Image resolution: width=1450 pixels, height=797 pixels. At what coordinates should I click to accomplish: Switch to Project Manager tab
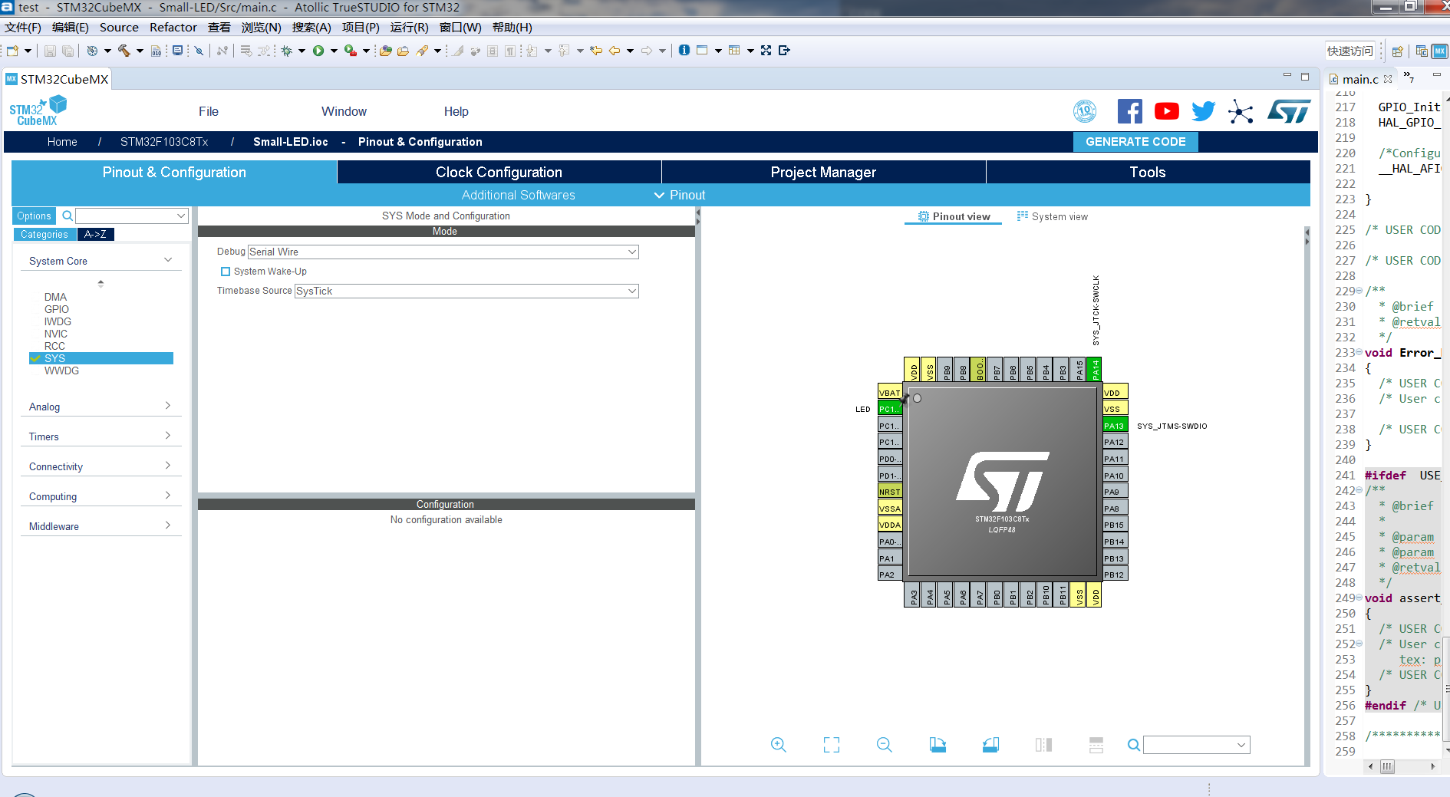(823, 172)
